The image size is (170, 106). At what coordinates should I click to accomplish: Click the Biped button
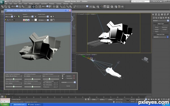(x=157, y=32)
